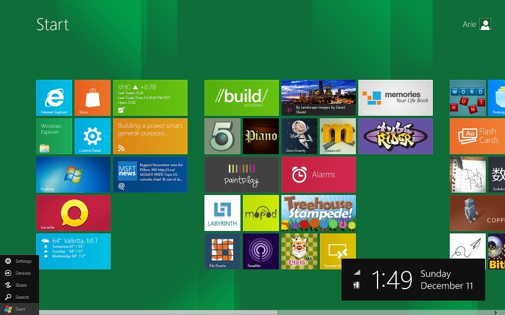
Task: Open the Flash Cards tile
Action: pyautogui.click(x=477, y=136)
